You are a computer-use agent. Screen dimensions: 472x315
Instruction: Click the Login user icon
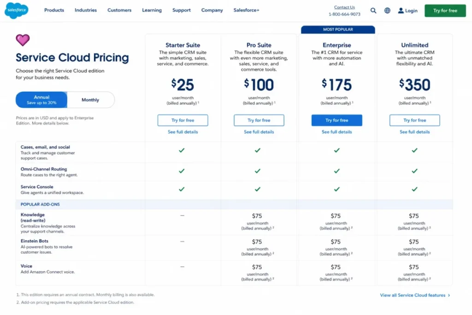pyautogui.click(x=401, y=11)
